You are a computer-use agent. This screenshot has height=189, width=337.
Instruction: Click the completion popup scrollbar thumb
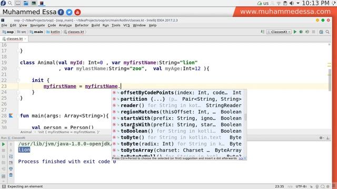(245, 117)
